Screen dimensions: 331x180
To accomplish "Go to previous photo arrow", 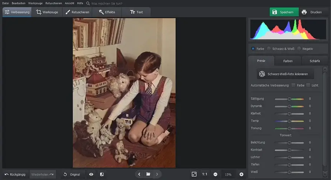I will (139, 174).
